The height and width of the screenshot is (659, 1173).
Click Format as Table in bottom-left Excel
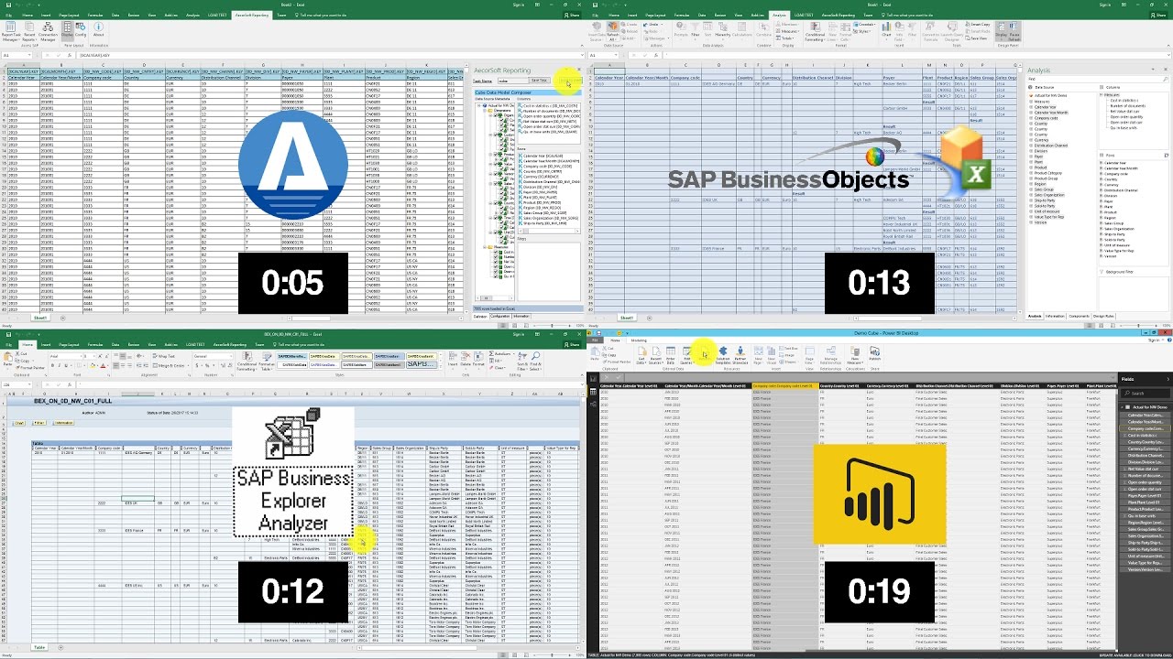[267, 362]
